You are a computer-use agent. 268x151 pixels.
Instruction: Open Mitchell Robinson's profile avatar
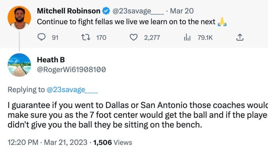pos(19,18)
